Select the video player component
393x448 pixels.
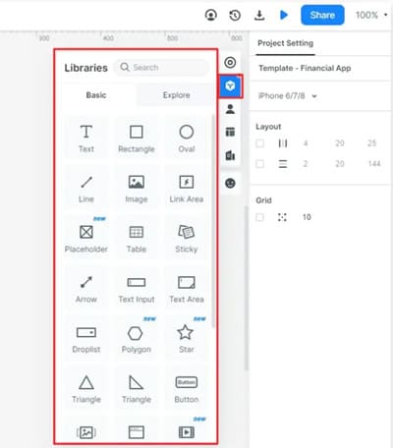pos(187,431)
